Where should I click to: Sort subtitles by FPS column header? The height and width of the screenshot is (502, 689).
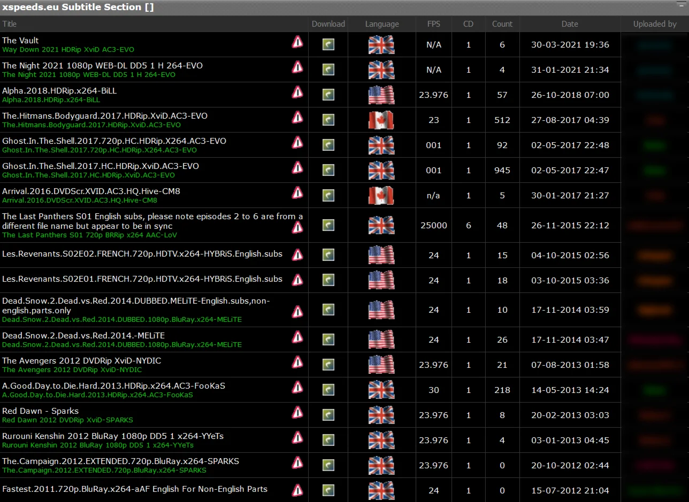click(x=434, y=24)
